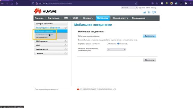The image size is (193, 108).
Task: Open the Статистика tab
Action: click(x=53, y=18)
